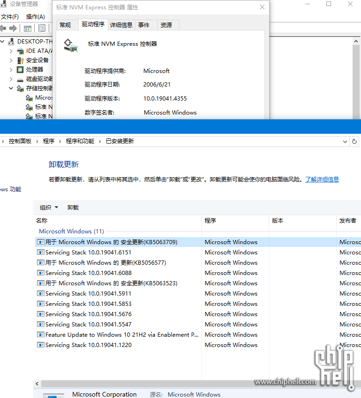Click 程序和功能 in the breadcrumb

[x=80, y=141]
